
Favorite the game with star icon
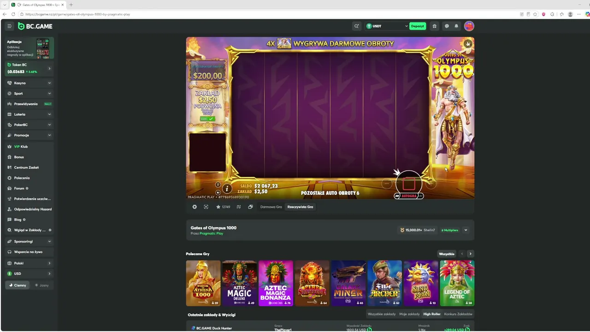218,207
